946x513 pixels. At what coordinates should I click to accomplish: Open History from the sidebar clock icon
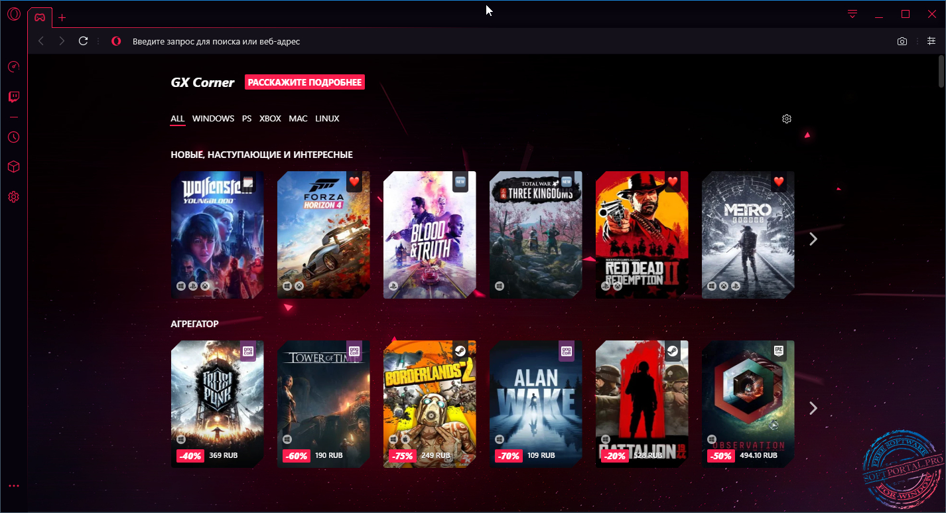(x=14, y=137)
